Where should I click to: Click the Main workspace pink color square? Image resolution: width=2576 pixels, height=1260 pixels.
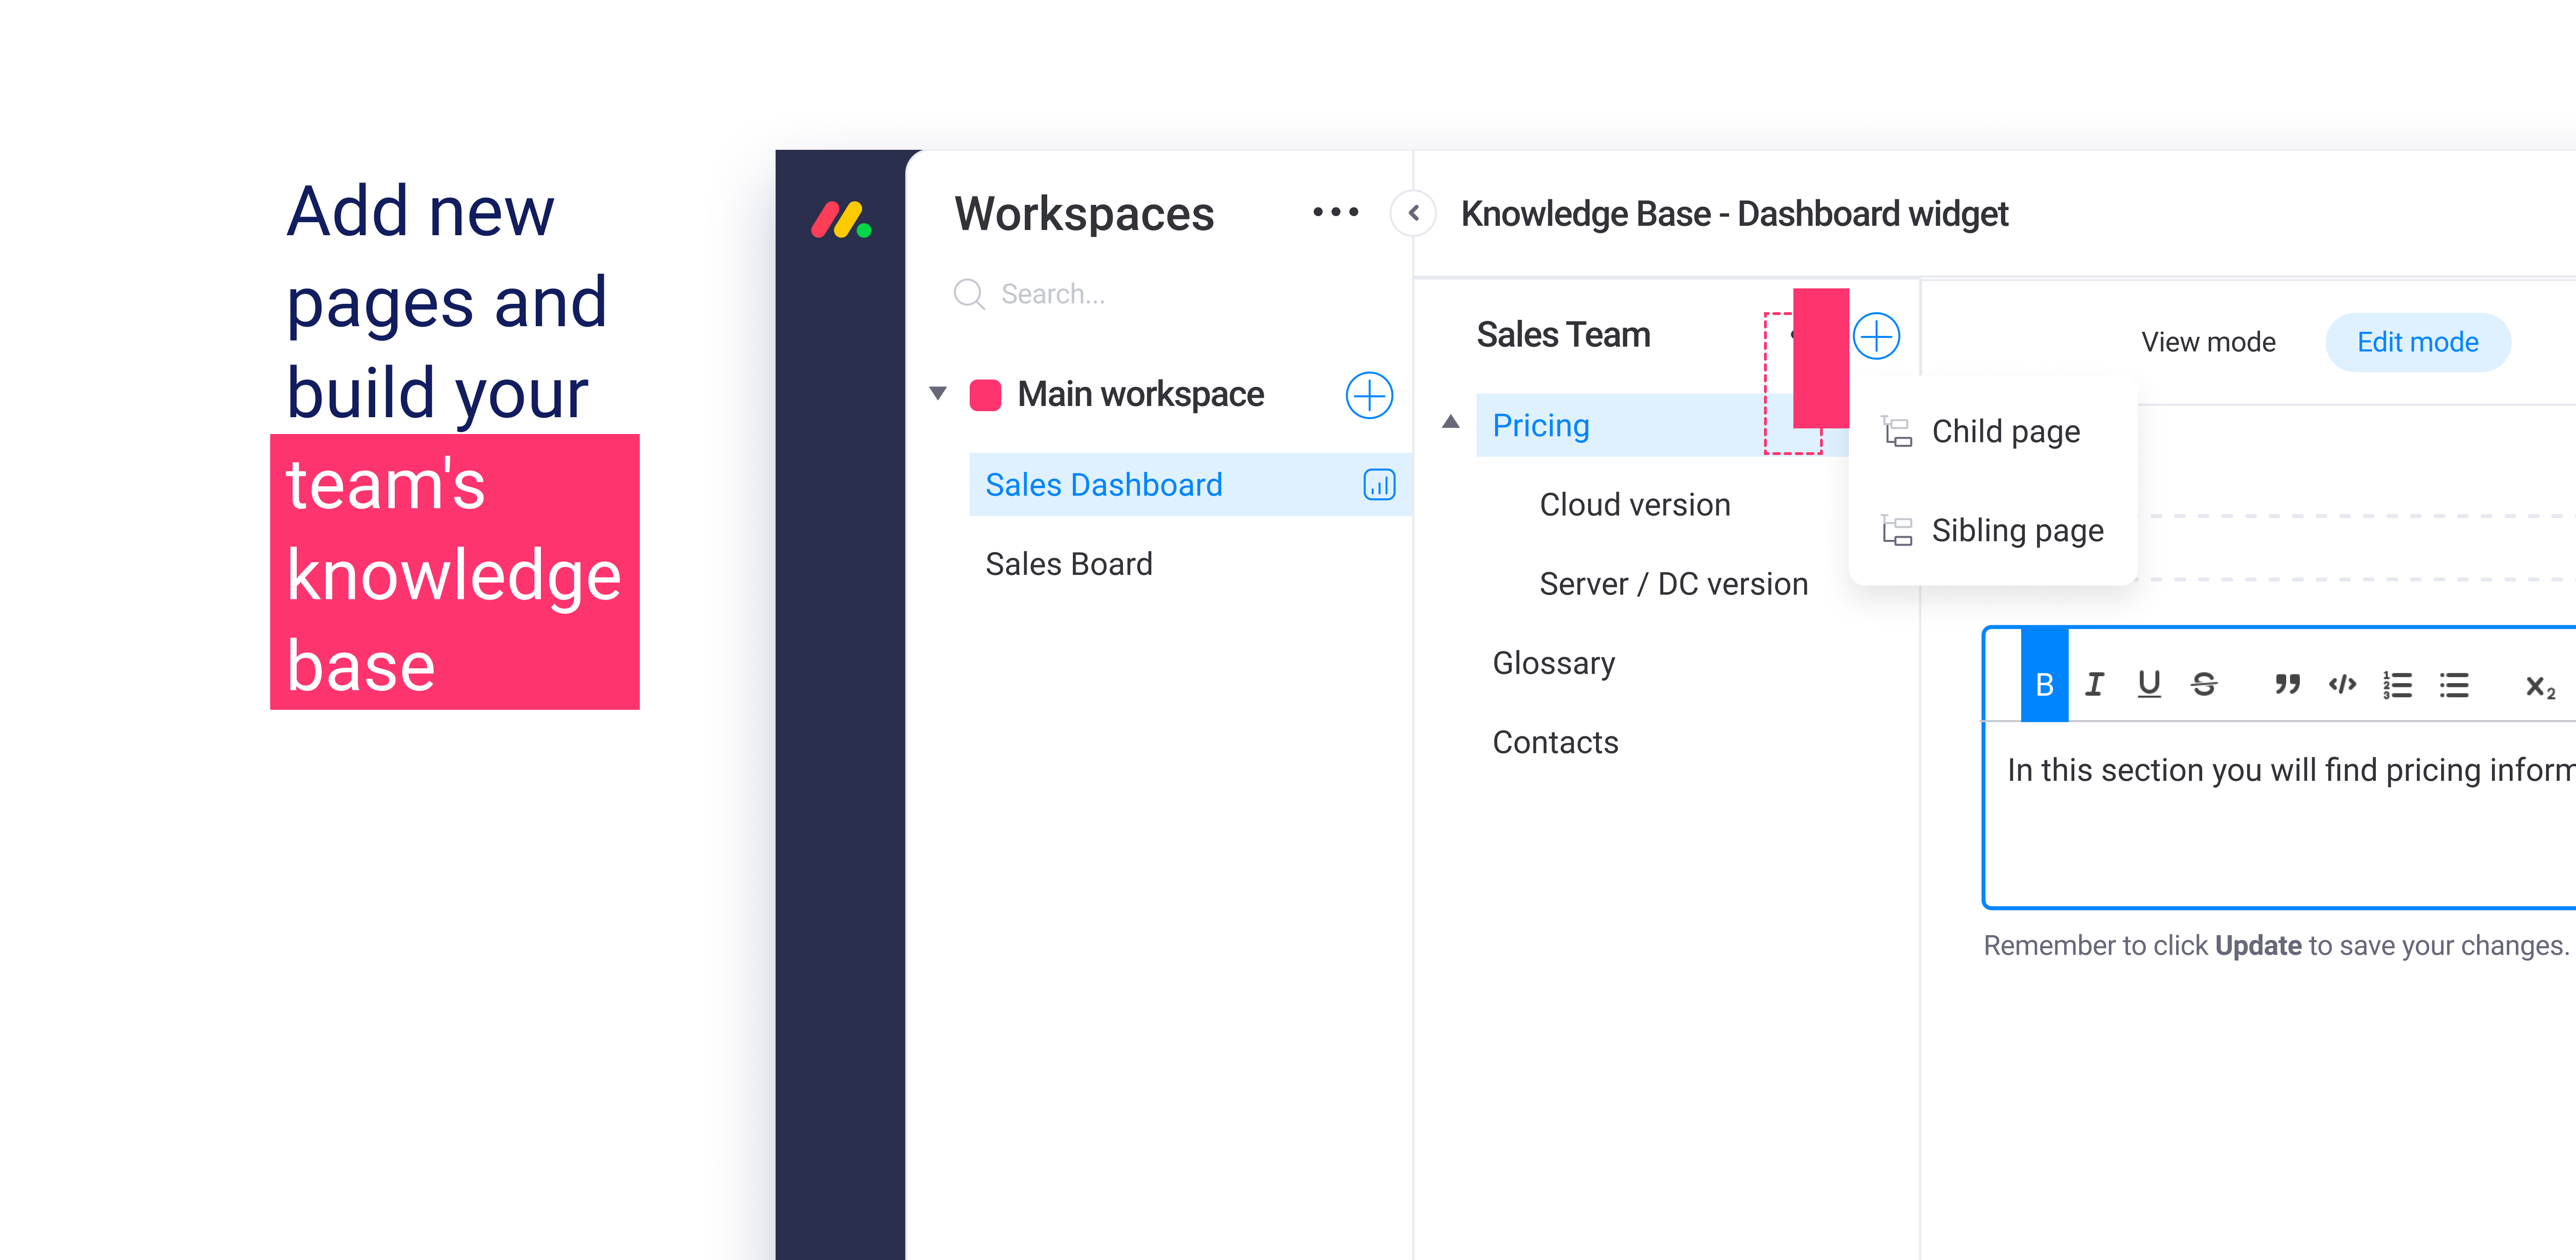985,395
